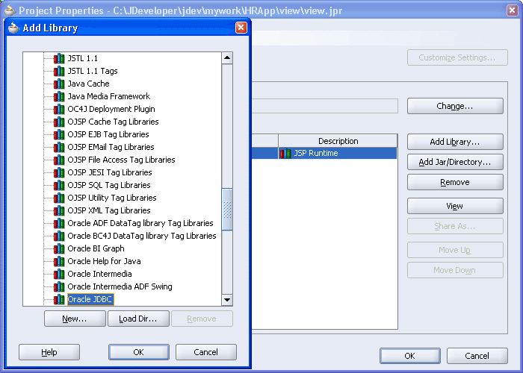Select Oracle Intermedia ADF Swing
Image resolution: width=523 pixels, height=373 pixels.
point(120,286)
